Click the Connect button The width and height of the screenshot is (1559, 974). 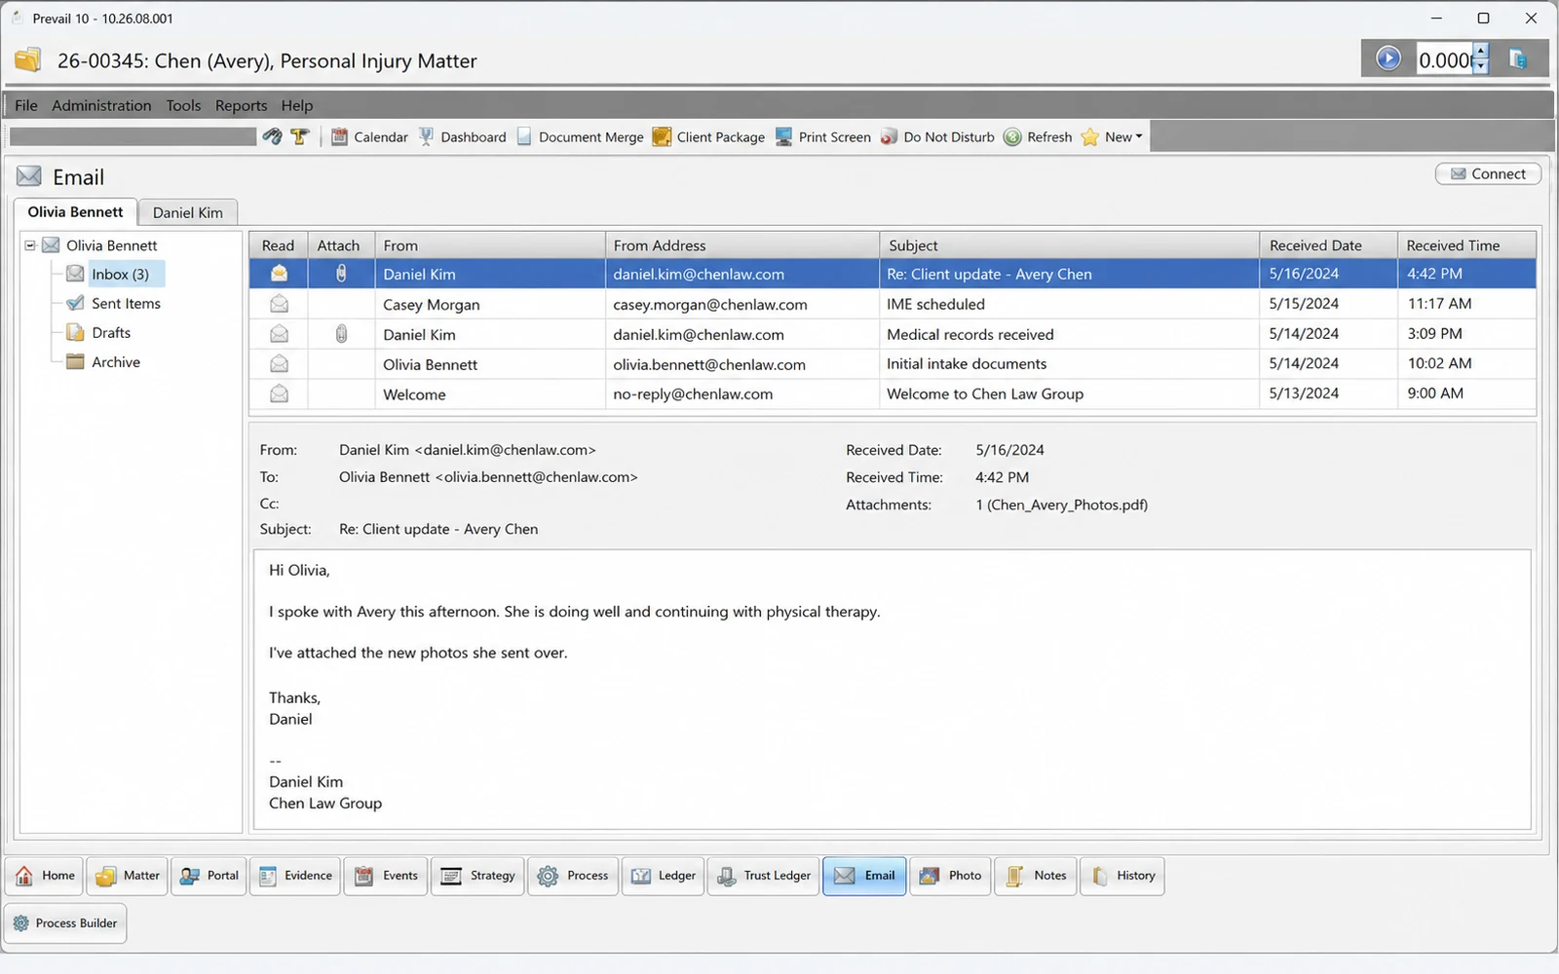(1488, 173)
